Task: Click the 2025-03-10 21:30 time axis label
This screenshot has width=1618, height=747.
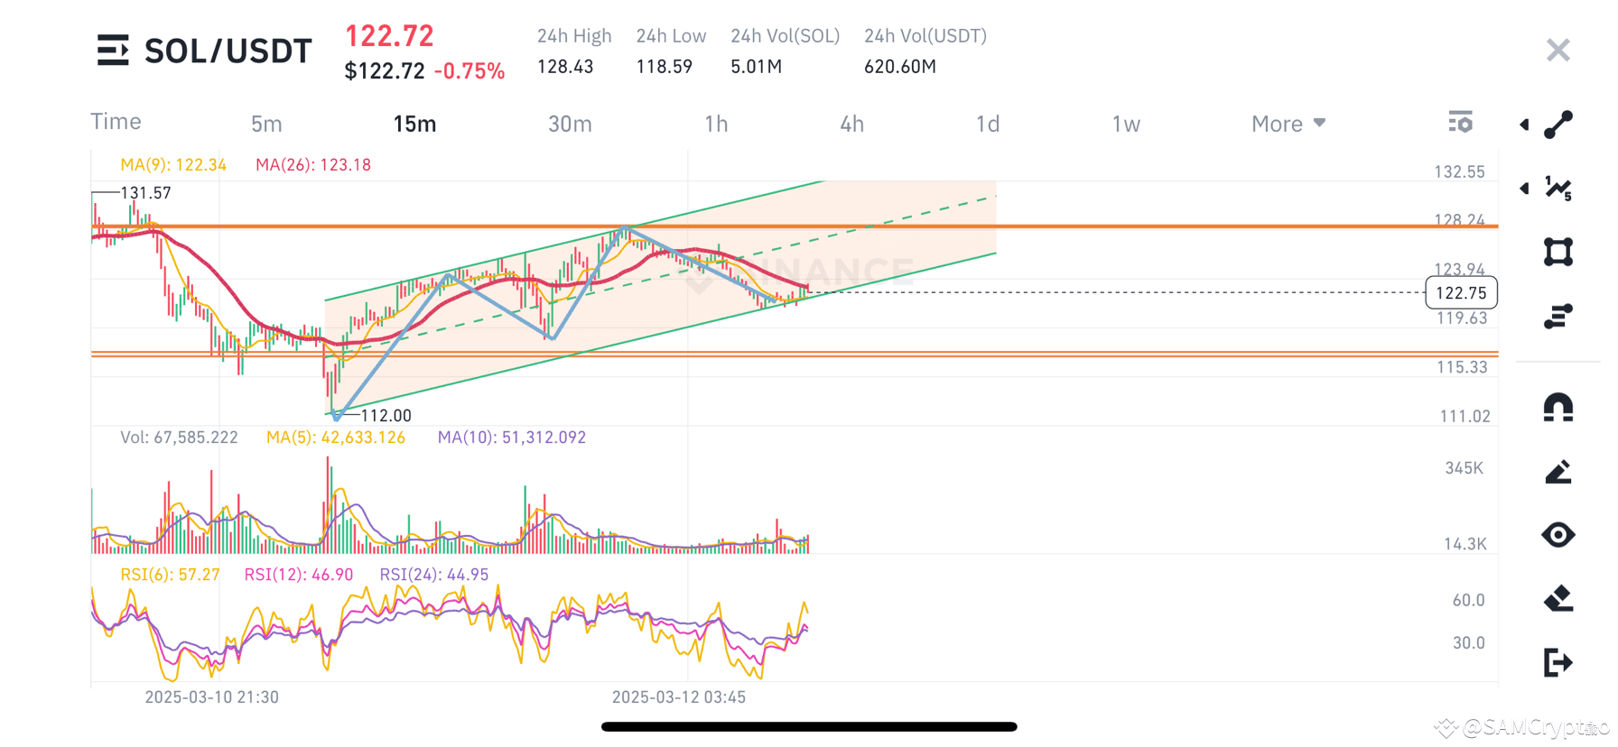Action: click(212, 697)
